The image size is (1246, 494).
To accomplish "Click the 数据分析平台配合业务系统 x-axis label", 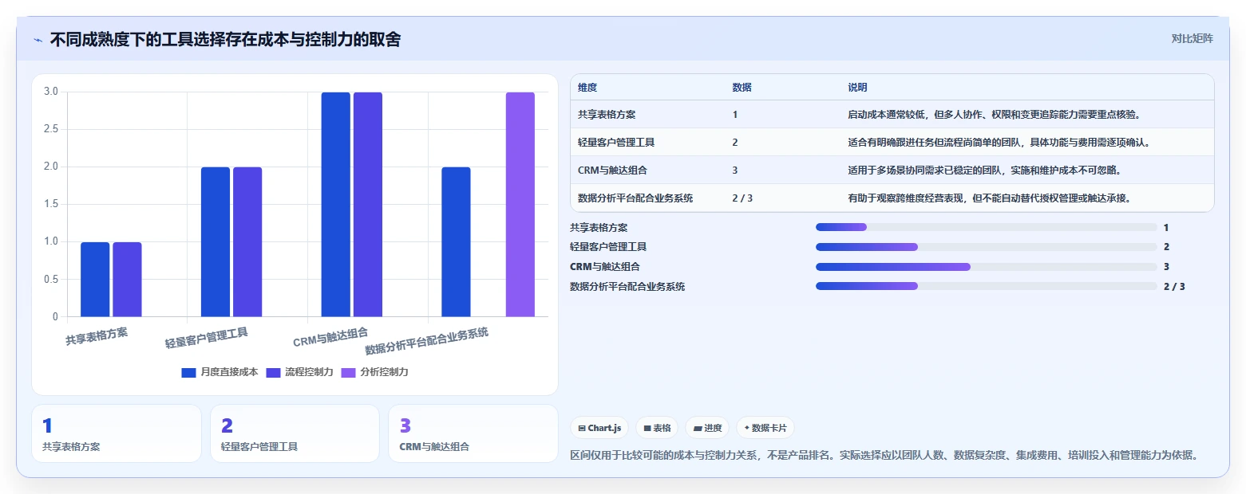I will click(427, 341).
